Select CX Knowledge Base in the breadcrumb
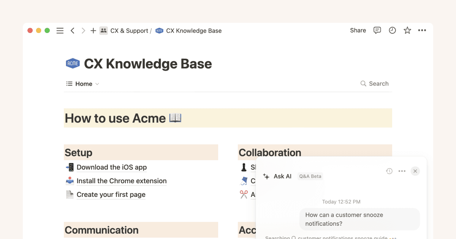Viewport: 456px width, 239px height. 194,30
